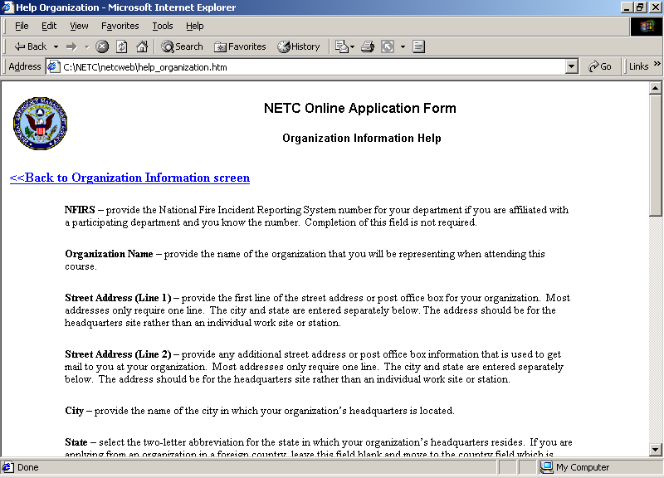
Task: Click the IE icon in title bar
Action: click(7, 7)
